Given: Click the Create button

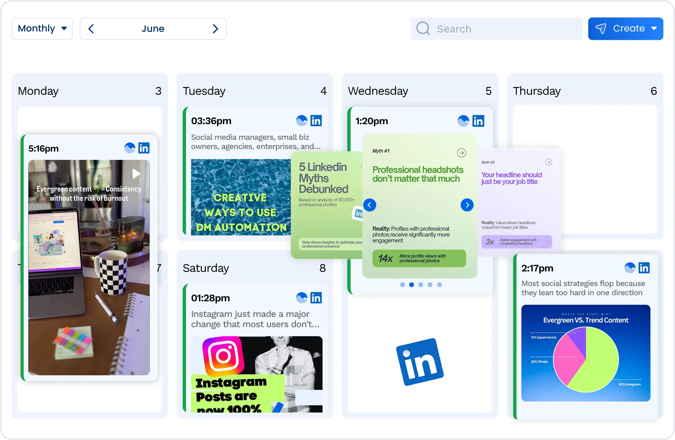Looking at the screenshot, I should pyautogui.click(x=628, y=28).
